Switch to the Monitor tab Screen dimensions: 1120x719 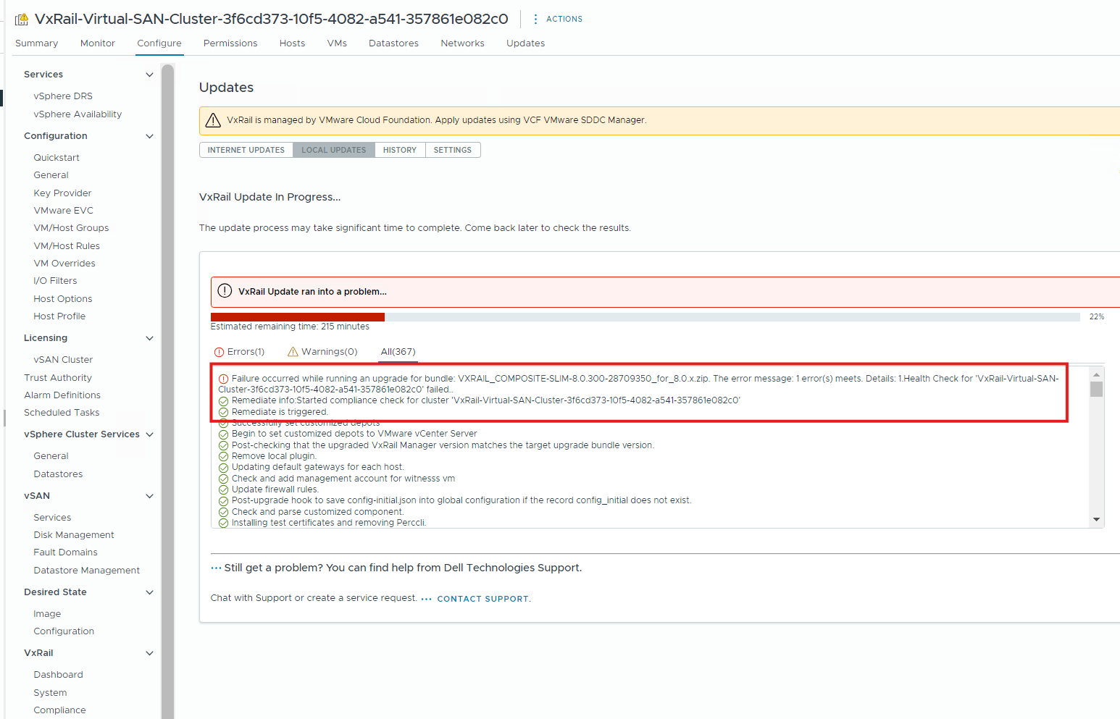click(97, 43)
